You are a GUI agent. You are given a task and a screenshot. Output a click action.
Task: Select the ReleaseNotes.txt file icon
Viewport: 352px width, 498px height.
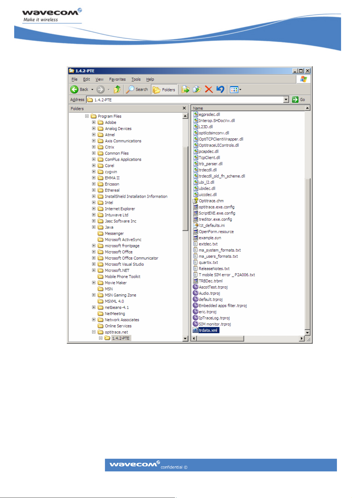point(195,268)
